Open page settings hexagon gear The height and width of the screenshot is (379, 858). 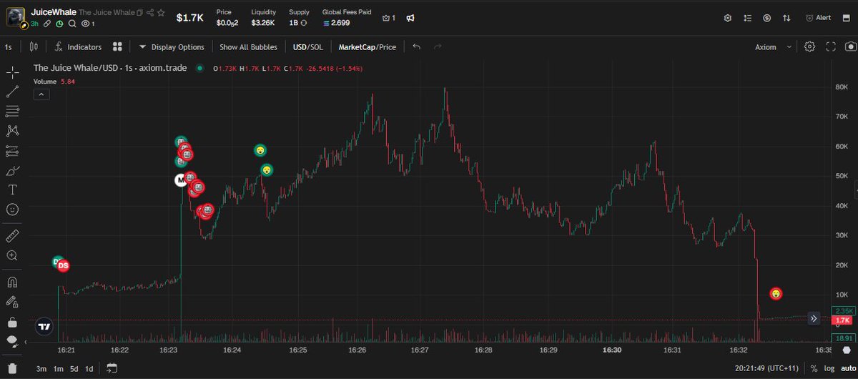click(728, 18)
